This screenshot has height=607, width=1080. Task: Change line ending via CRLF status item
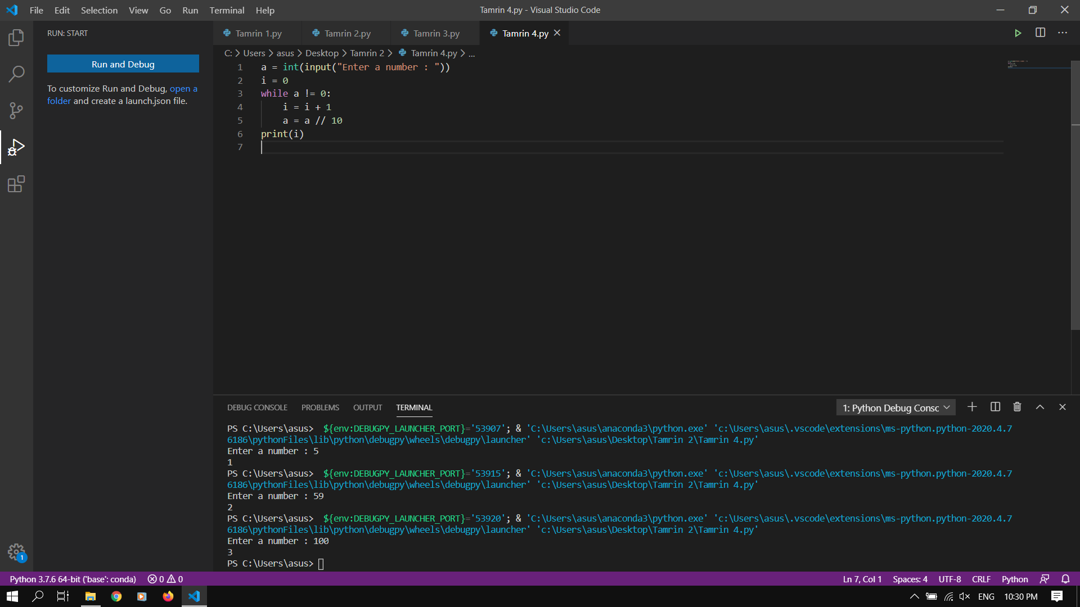(981, 579)
